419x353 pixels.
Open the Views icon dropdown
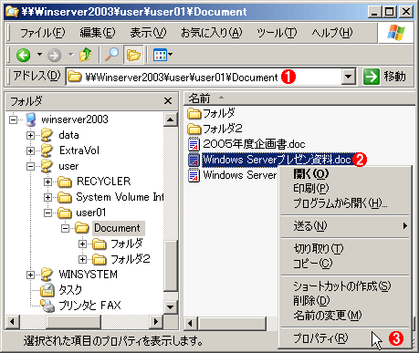click(x=162, y=55)
